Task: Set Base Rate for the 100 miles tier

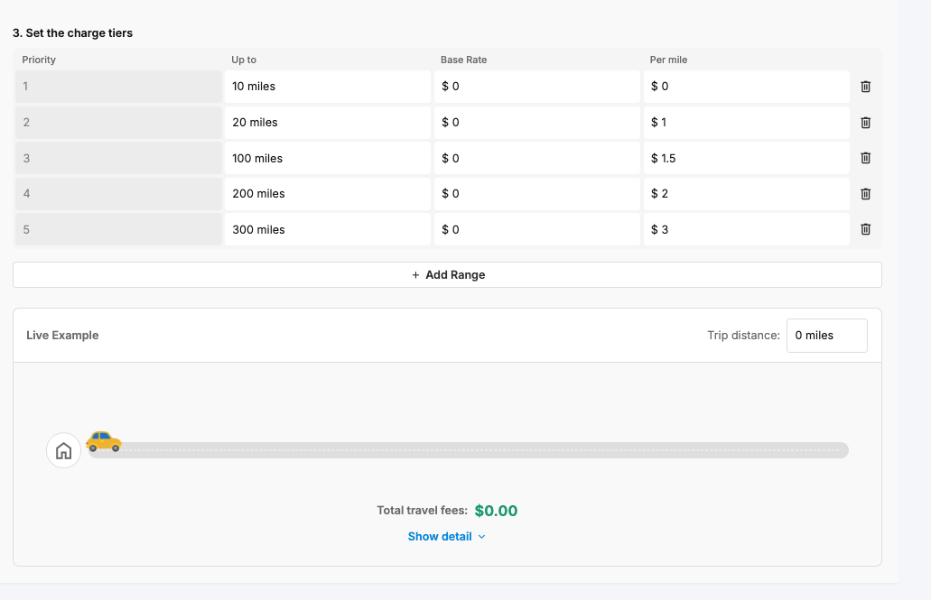Action: click(x=536, y=158)
